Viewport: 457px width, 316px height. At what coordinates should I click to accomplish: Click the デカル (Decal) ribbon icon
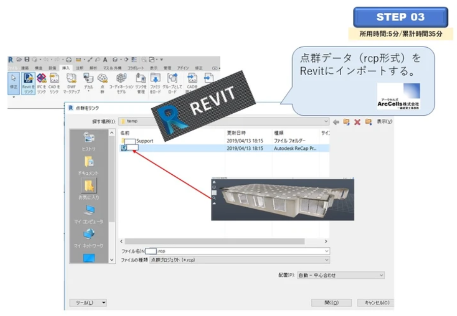(x=88, y=82)
